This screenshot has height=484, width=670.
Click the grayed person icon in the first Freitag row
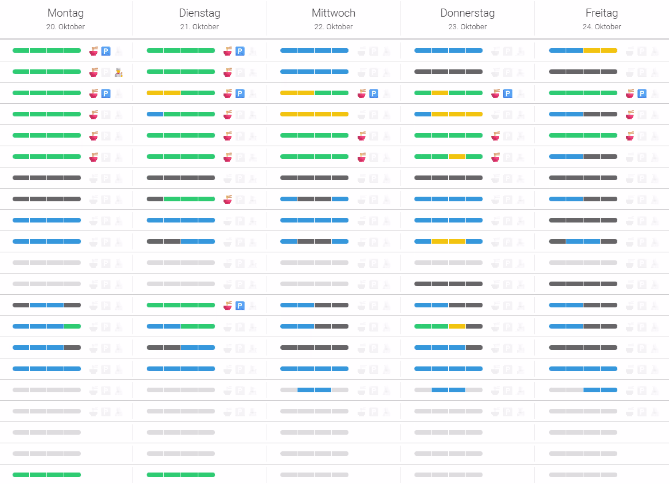tap(655, 50)
